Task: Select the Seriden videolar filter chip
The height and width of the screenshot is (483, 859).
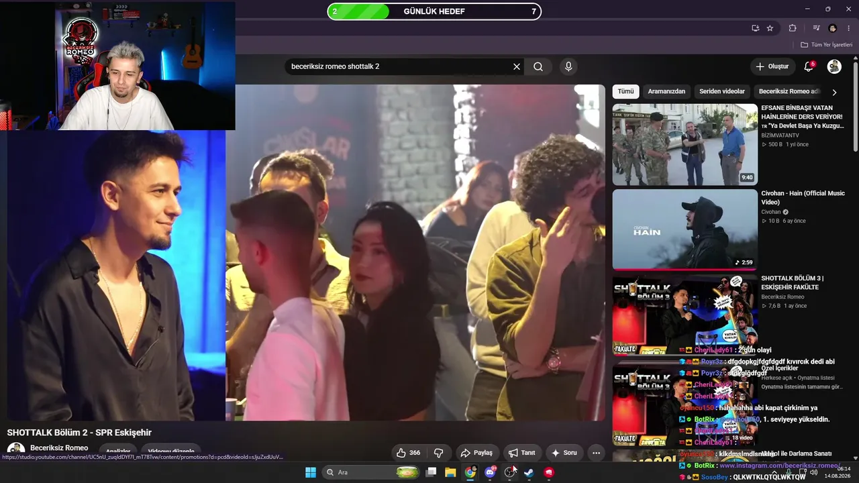Action: (x=722, y=91)
